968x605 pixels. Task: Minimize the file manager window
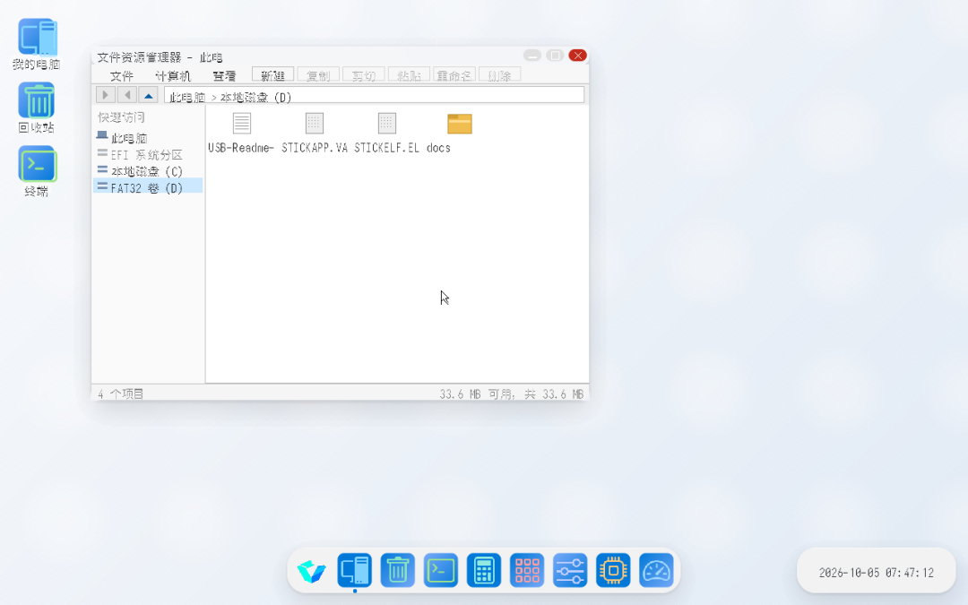point(532,56)
